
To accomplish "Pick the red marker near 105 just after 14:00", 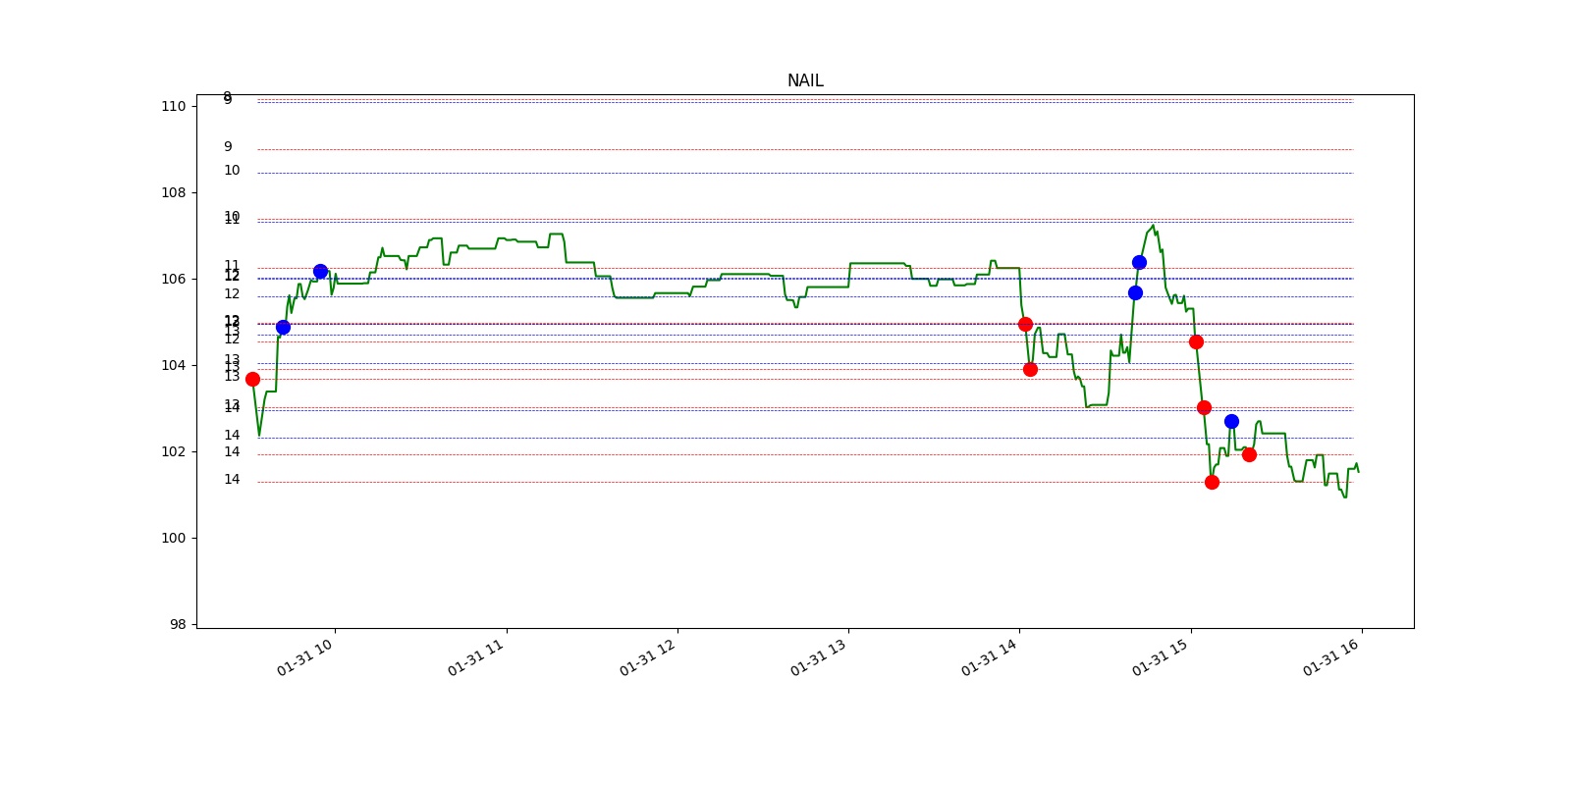I will [1025, 324].
